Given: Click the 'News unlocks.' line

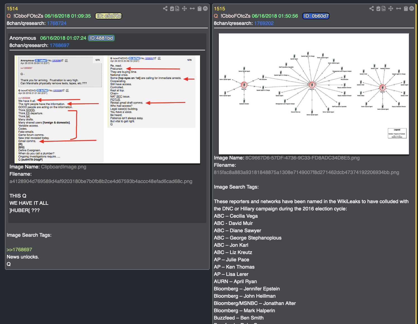Looking at the screenshot, I should point(23,257).
